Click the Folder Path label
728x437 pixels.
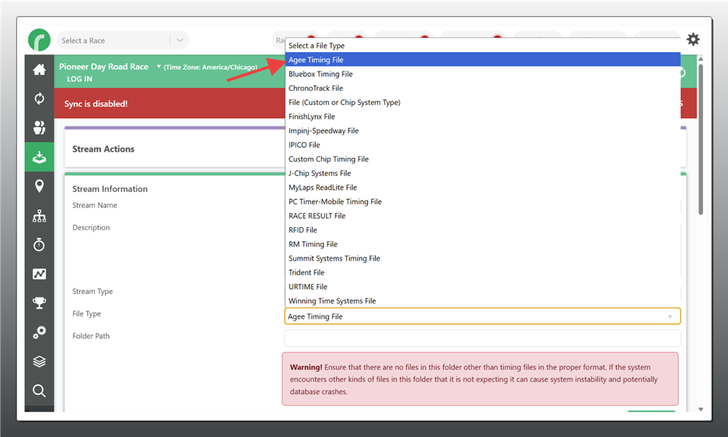tap(91, 336)
